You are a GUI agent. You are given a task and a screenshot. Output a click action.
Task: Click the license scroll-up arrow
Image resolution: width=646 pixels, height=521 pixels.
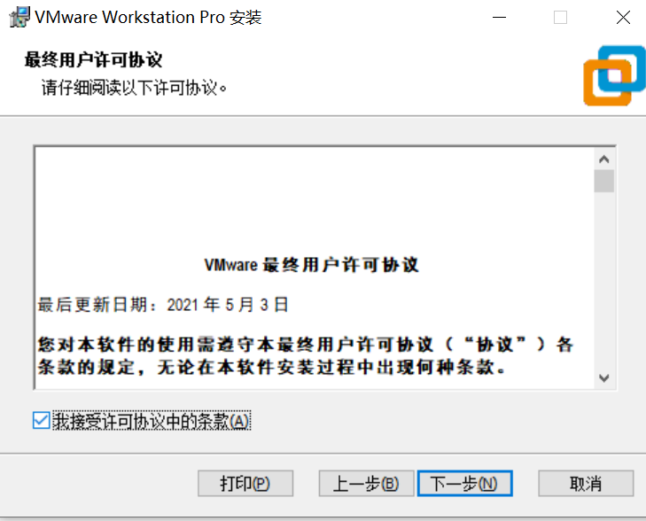coord(604,159)
